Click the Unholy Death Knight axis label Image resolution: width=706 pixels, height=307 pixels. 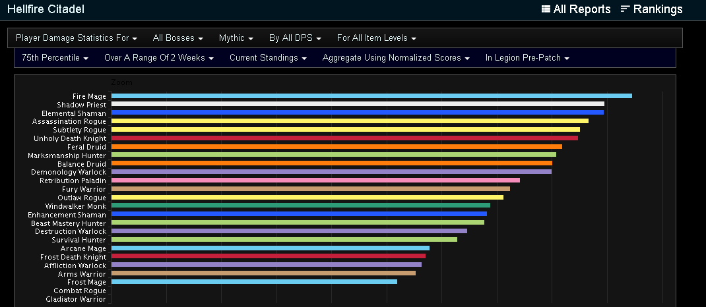pyautogui.click(x=70, y=138)
